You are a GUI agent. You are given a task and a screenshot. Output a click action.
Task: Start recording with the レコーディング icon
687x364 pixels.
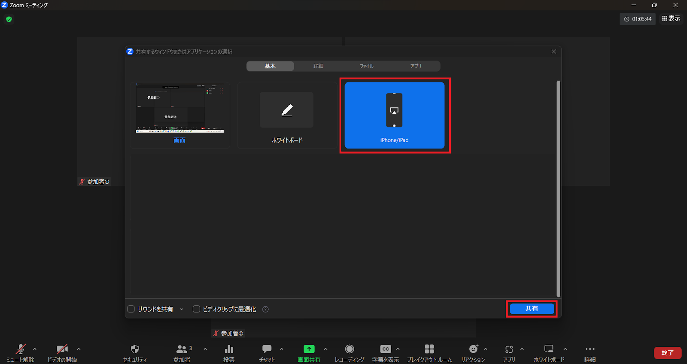(x=350, y=349)
